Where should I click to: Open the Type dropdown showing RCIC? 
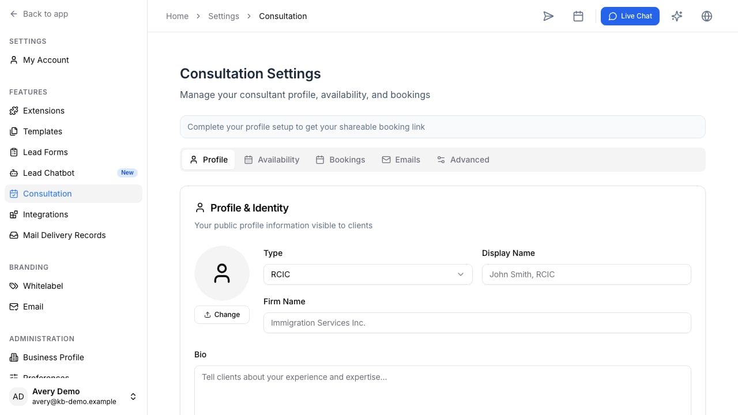coord(368,274)
